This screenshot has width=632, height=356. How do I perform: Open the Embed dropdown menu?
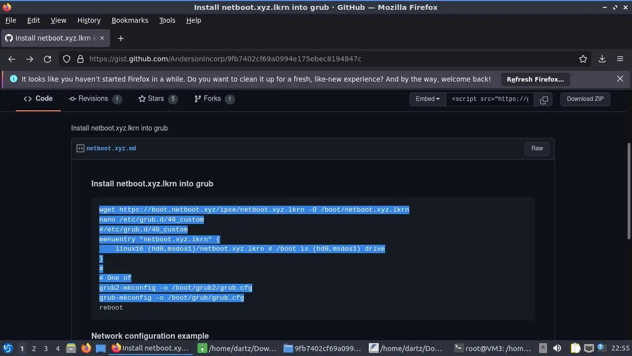pyautogui.click(x=428, y=99)
